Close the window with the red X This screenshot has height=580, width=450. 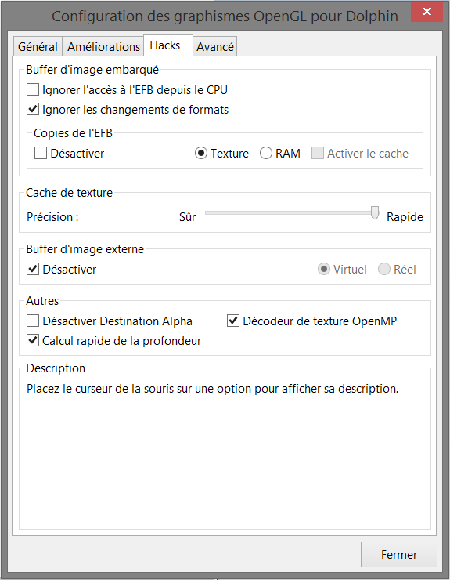(x=427, y=12)
